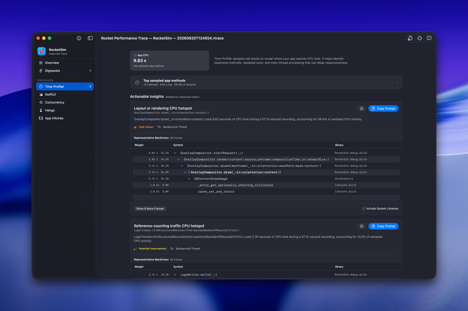Viewport: 468px width, 311px height.
Task: Click the stopwatch icon in Top sampled app methods
Action: pyautogui.click(x=137, y=82)
